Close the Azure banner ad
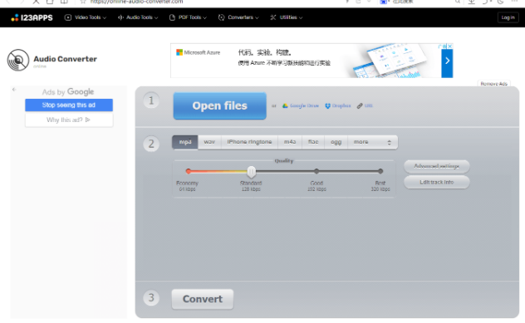 (450, 46)
